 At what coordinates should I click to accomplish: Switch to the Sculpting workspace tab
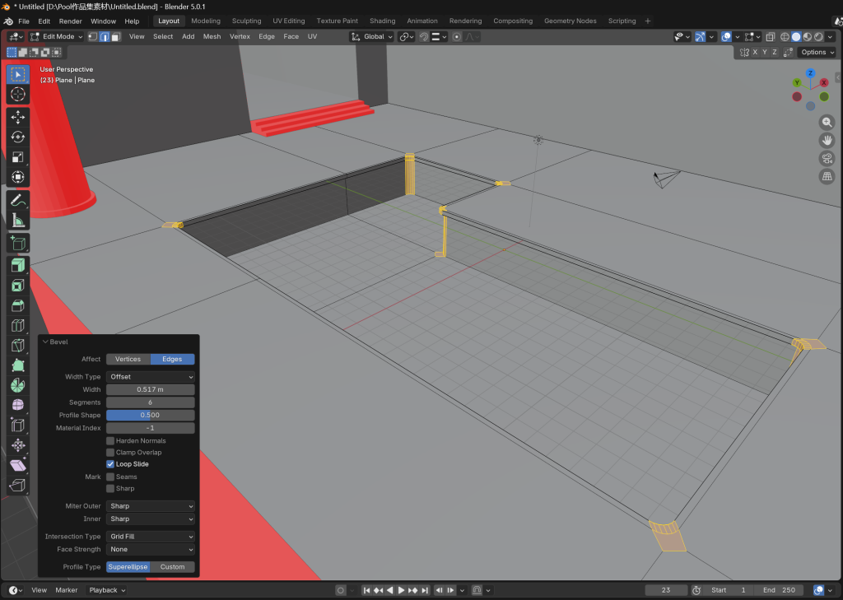coord(246,21)
